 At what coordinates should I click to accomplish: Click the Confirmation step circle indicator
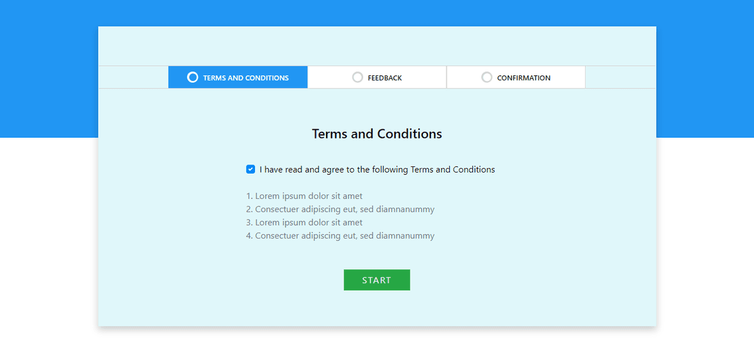[x=487, y=77]
